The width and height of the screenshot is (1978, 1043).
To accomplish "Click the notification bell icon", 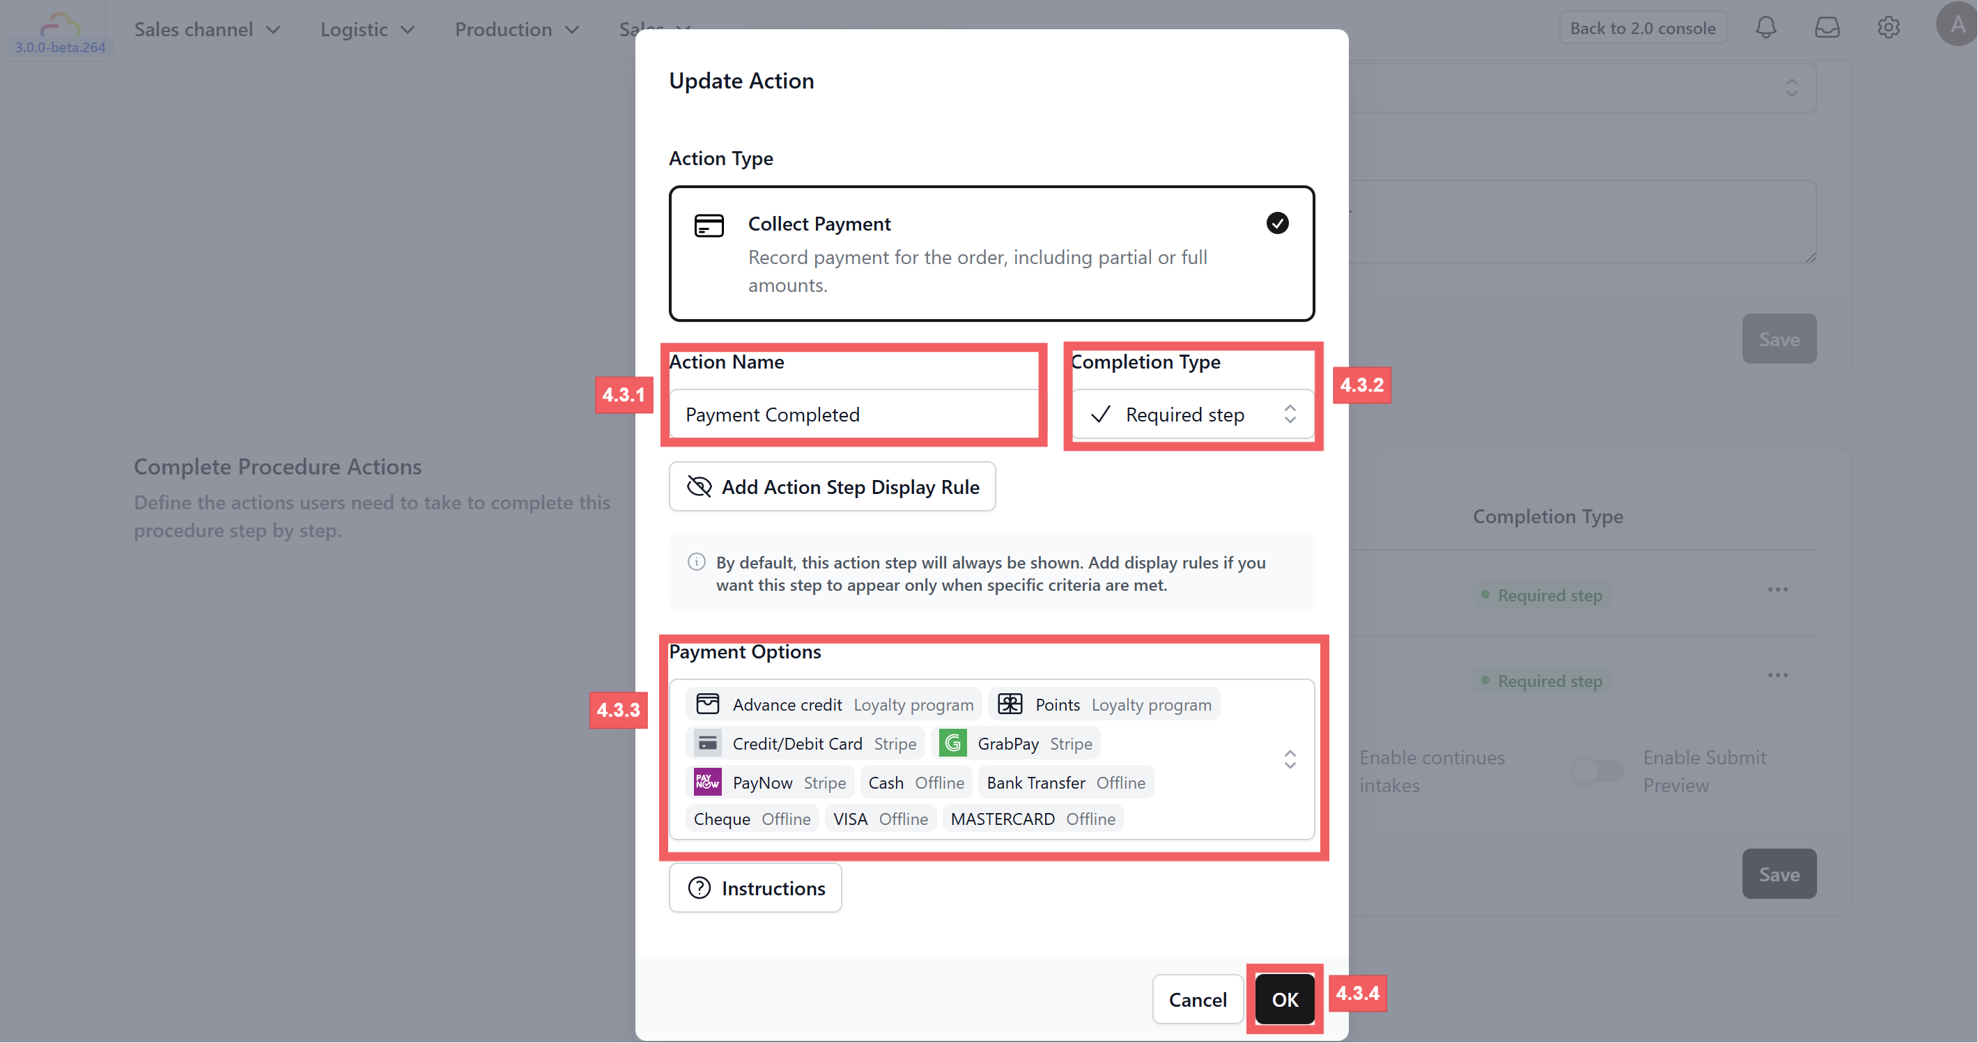I will pos(1765,29).
